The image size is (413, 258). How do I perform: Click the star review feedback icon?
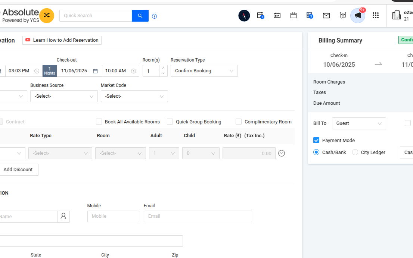[x=343, y=16]
